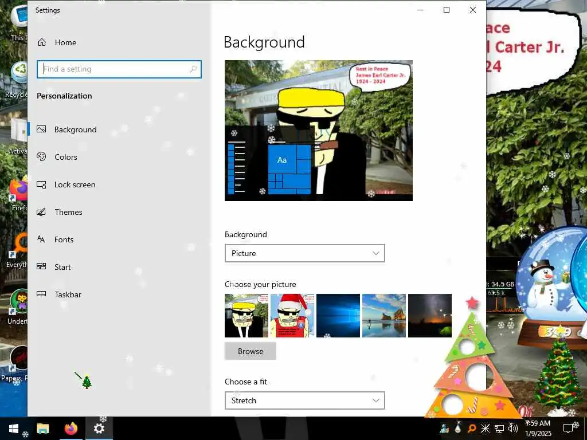Viewport: 587px width, 440px height.
Task: Open the Windows Start button
Action: click(x=14, y=429)
